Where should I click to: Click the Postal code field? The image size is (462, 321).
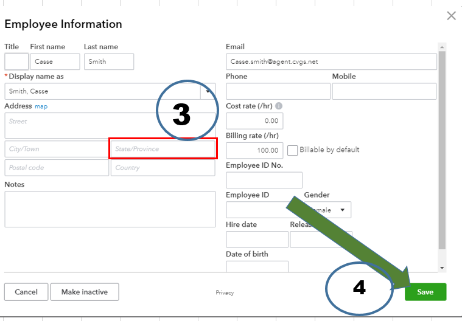click(x=57, y=168)
